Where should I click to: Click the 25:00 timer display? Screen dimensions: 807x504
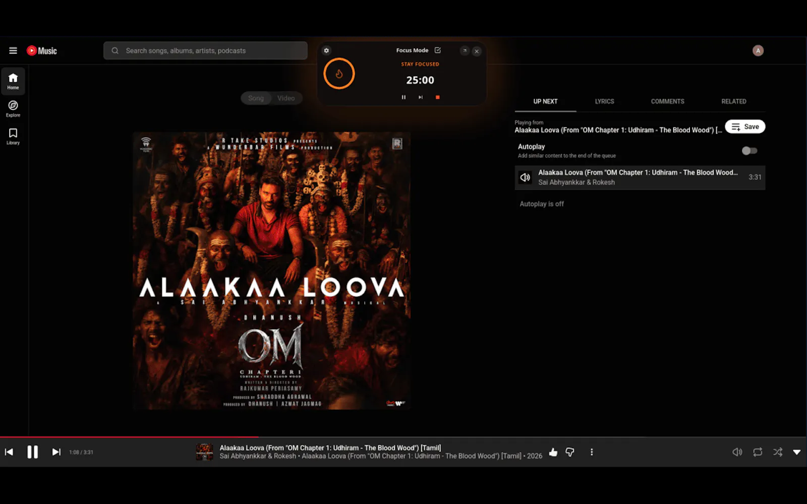coord(420,80)
